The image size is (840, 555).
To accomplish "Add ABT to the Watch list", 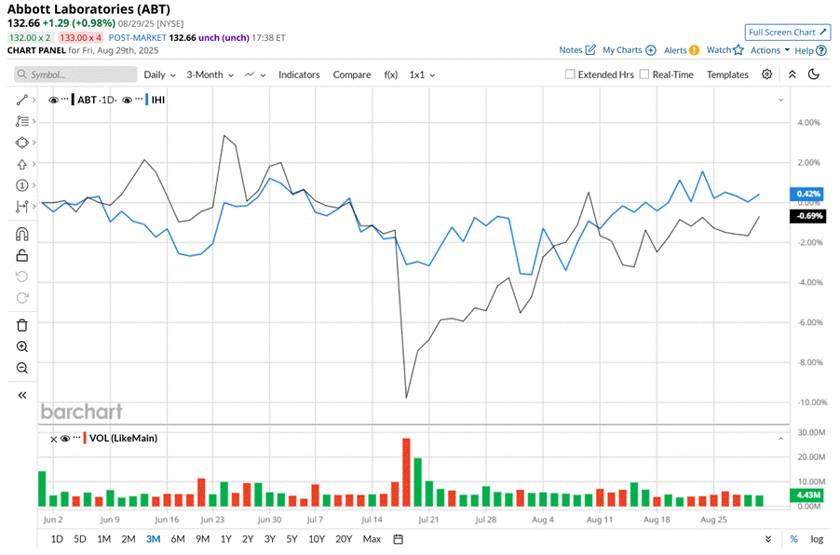I will [x=725, y=50].
